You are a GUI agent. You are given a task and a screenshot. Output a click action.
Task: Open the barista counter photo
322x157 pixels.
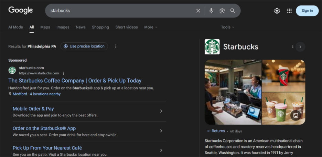[233, 92]
